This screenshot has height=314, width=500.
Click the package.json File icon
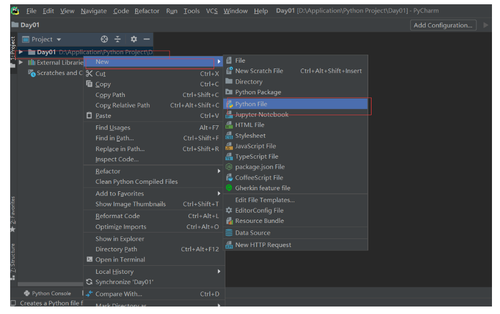coord(229,167)
